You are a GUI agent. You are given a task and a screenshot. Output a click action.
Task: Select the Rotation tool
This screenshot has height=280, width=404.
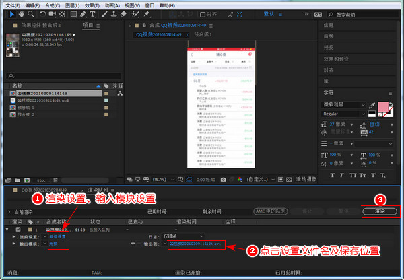pos(43,14)
